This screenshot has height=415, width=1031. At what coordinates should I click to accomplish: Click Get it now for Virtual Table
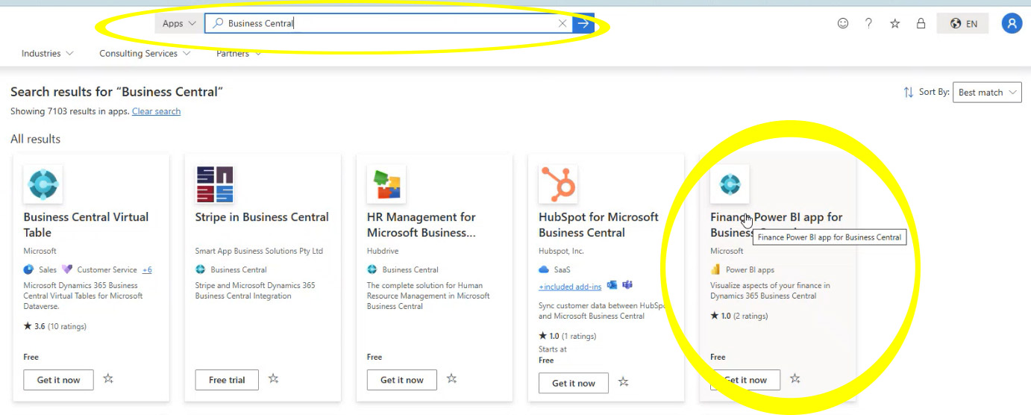[x=58, y=380]
